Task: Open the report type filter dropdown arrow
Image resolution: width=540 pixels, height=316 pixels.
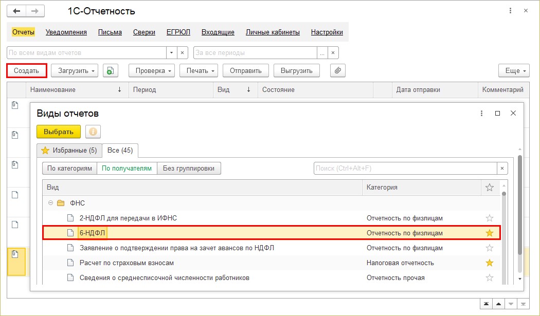Action: 171,52
